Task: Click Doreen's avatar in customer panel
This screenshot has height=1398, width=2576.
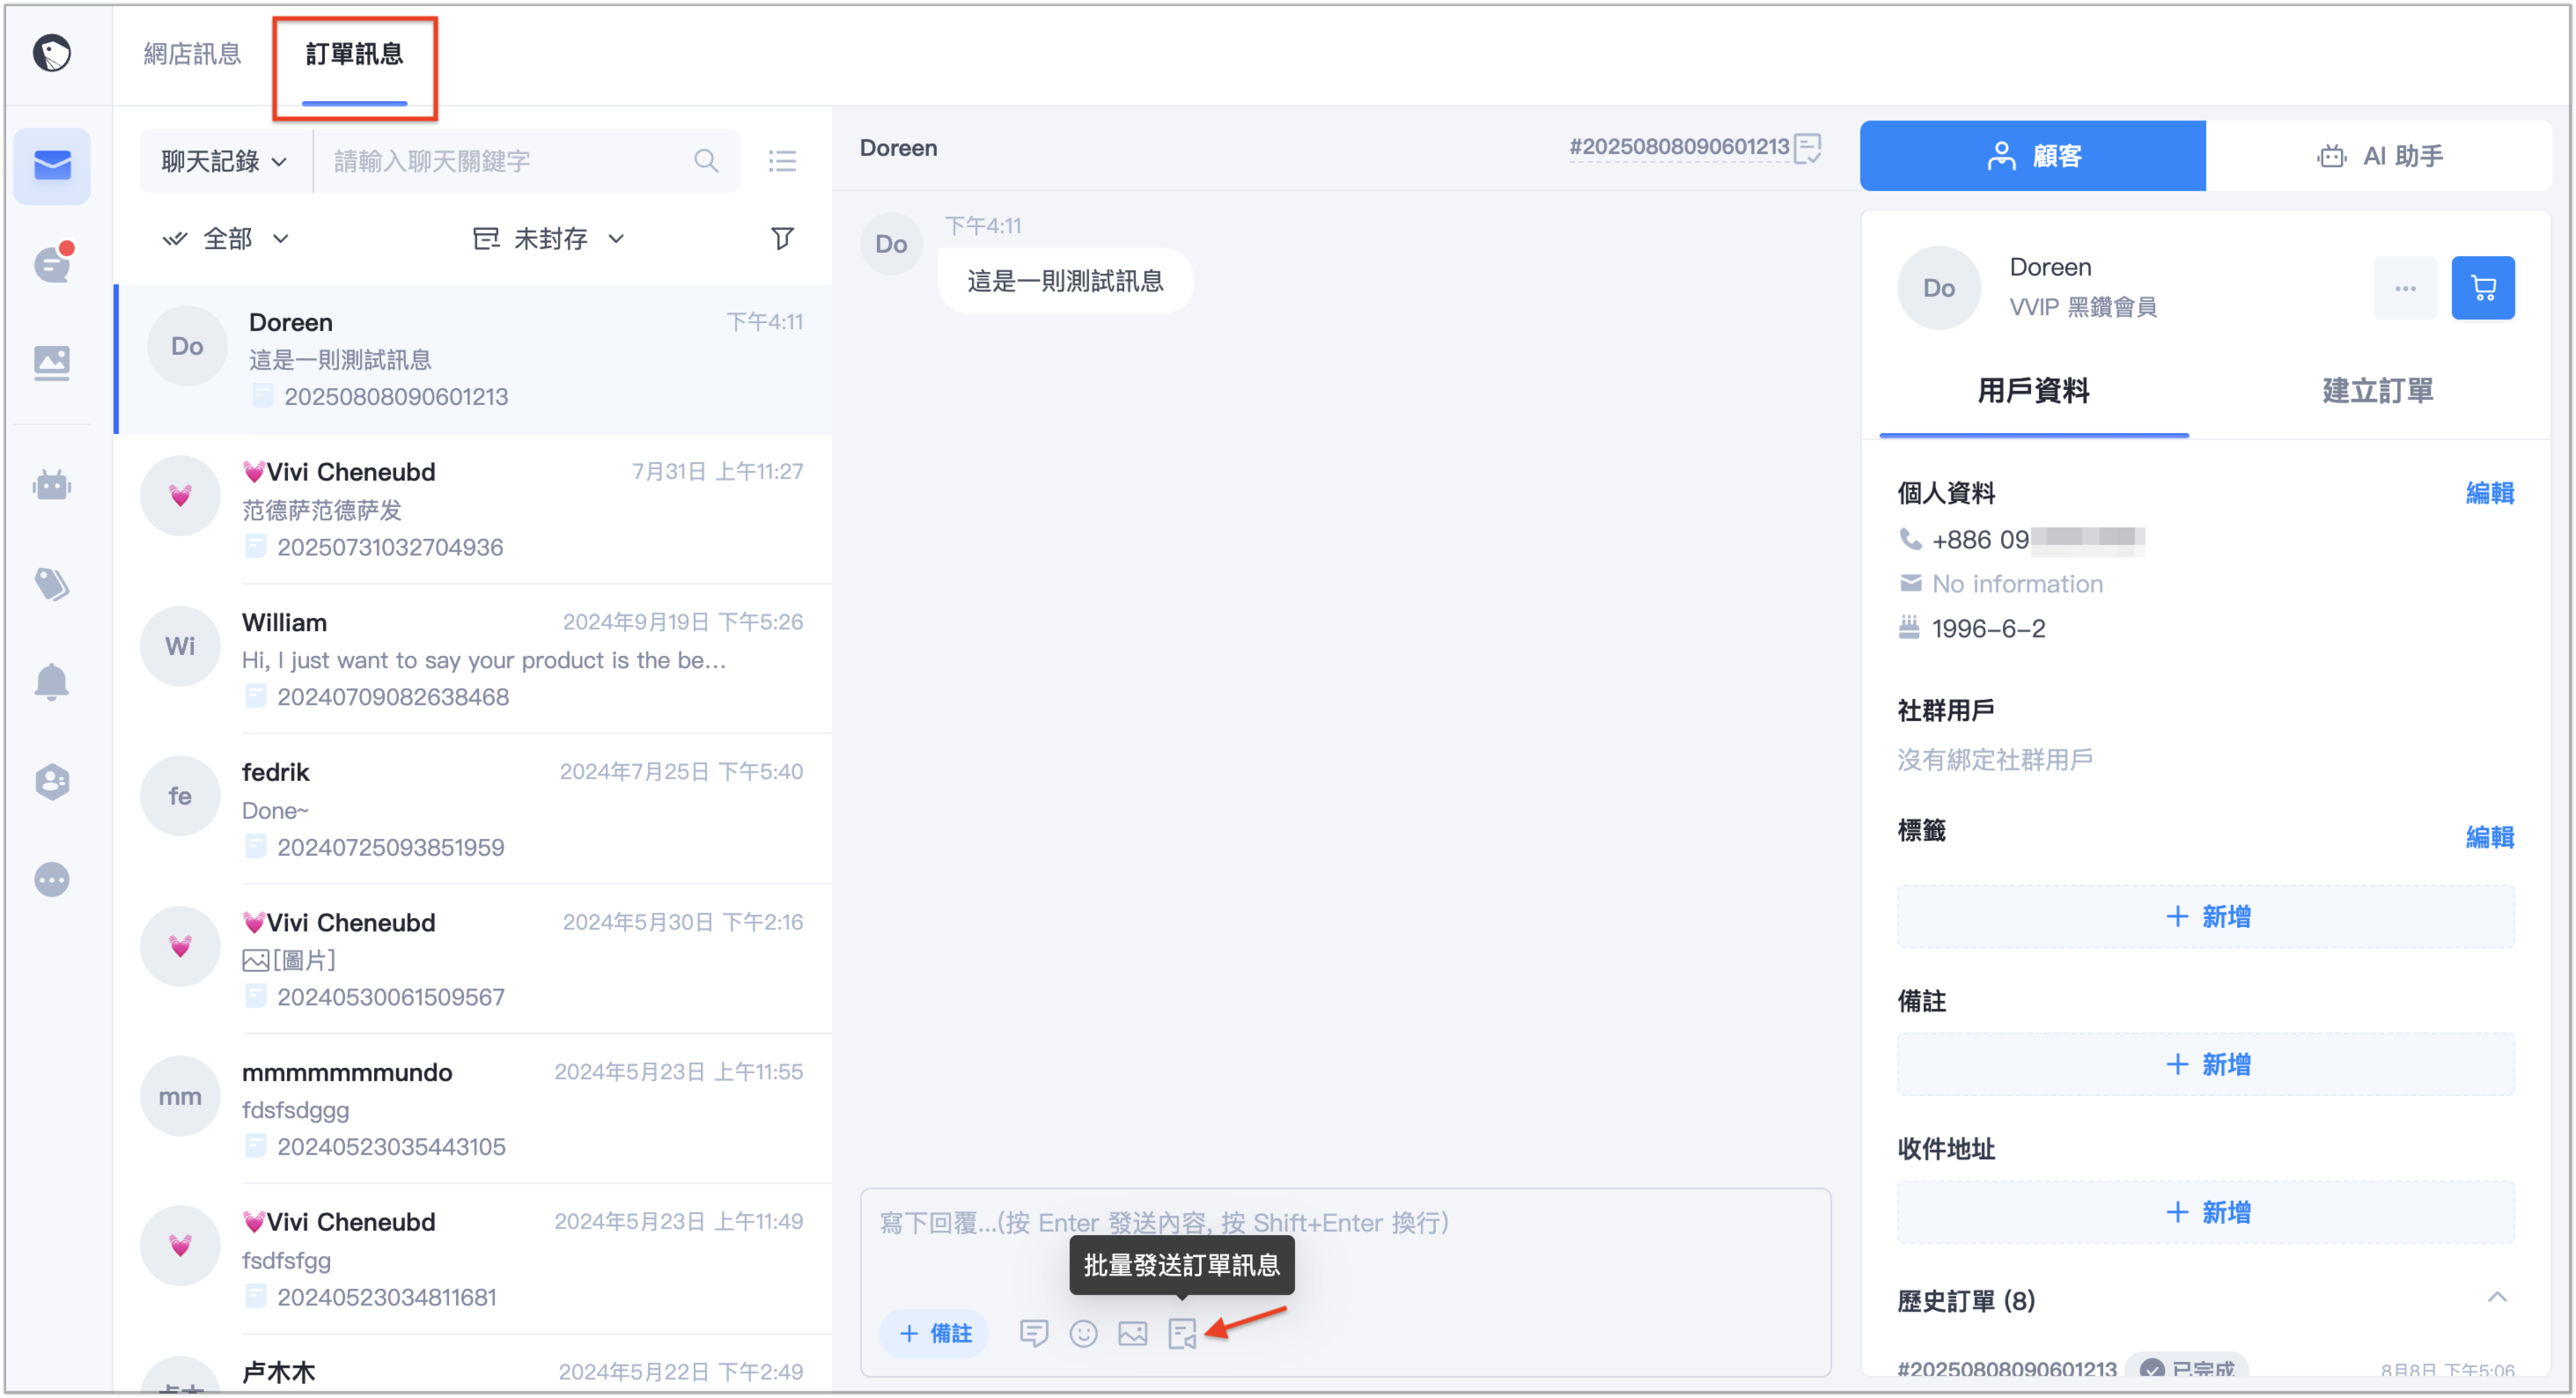Action: (1938, 288)
